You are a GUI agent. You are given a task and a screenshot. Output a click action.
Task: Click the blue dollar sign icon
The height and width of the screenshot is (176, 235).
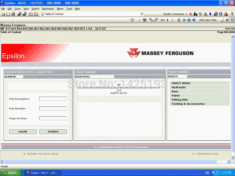210,14
